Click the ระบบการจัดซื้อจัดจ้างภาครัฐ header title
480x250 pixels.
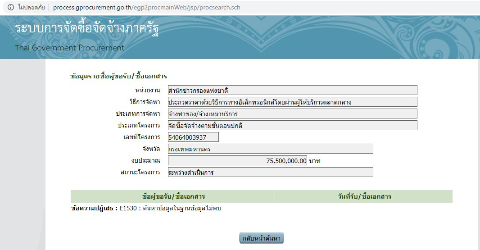tap(86, 29)
